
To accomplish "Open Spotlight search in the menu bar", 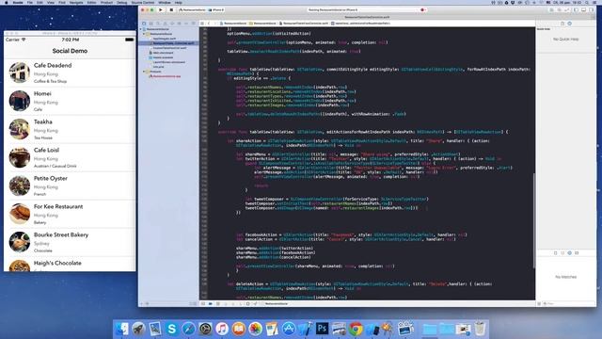I will pos(588,2).
